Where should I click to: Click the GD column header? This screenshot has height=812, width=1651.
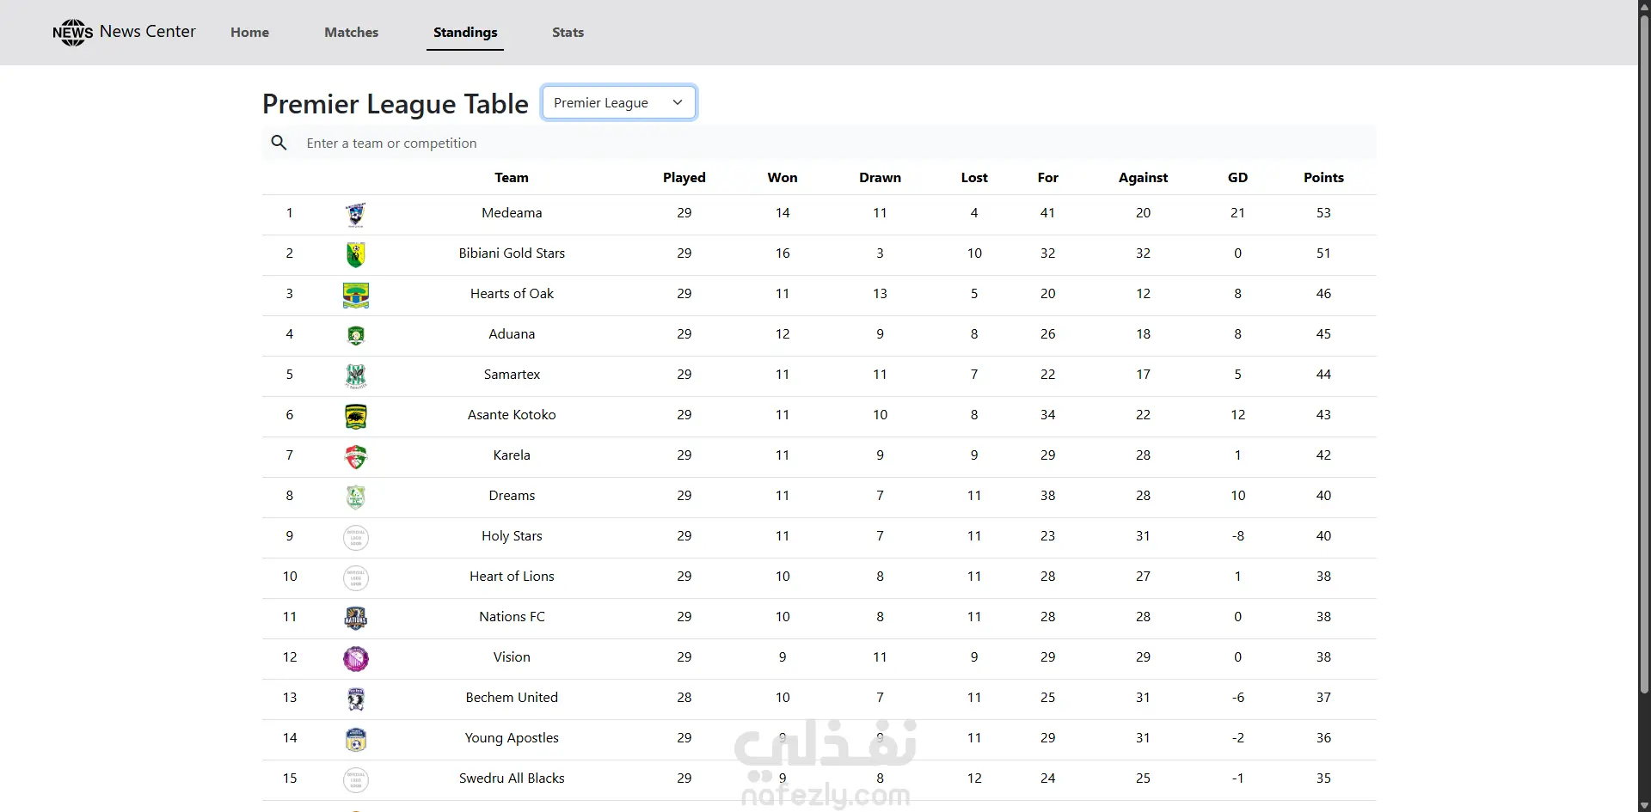coord(1238,178)
